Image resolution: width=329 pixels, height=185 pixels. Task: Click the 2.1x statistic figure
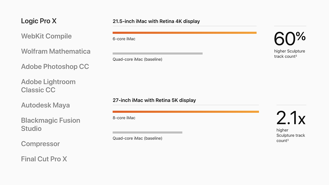[291, 118]
